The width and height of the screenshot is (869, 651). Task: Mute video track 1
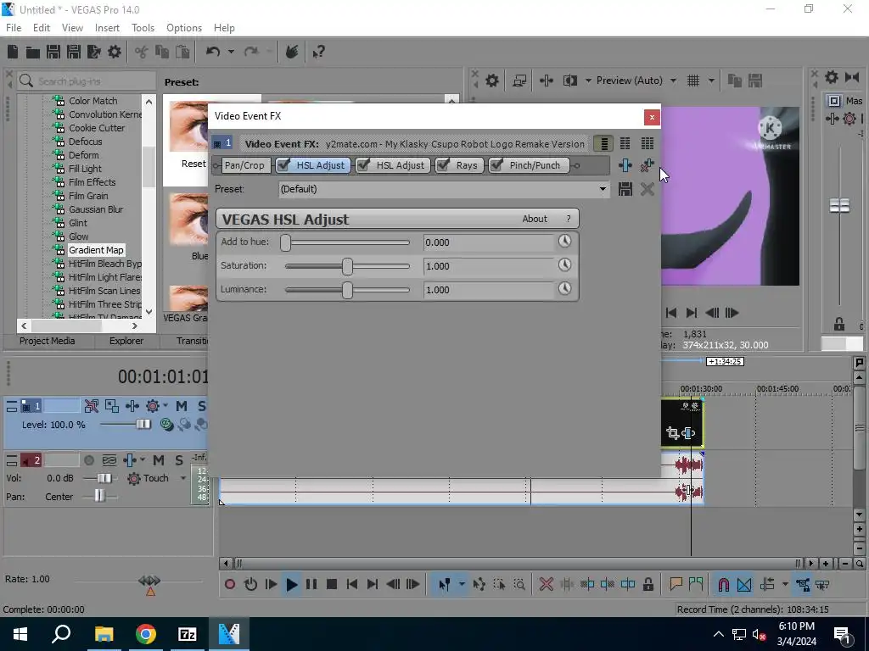tap(182, 406)
